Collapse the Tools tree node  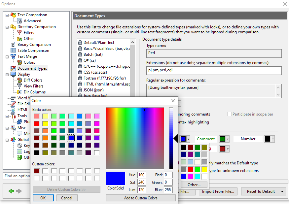[7, 117]
